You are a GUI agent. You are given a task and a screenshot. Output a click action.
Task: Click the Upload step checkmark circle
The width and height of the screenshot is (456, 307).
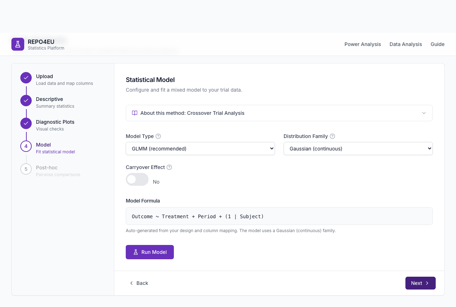click(26, 78)
